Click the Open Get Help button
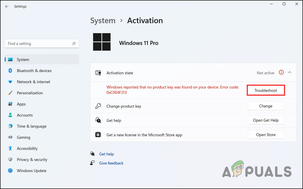The height and width of the screenshot is (189, 303). click(266, 120)
